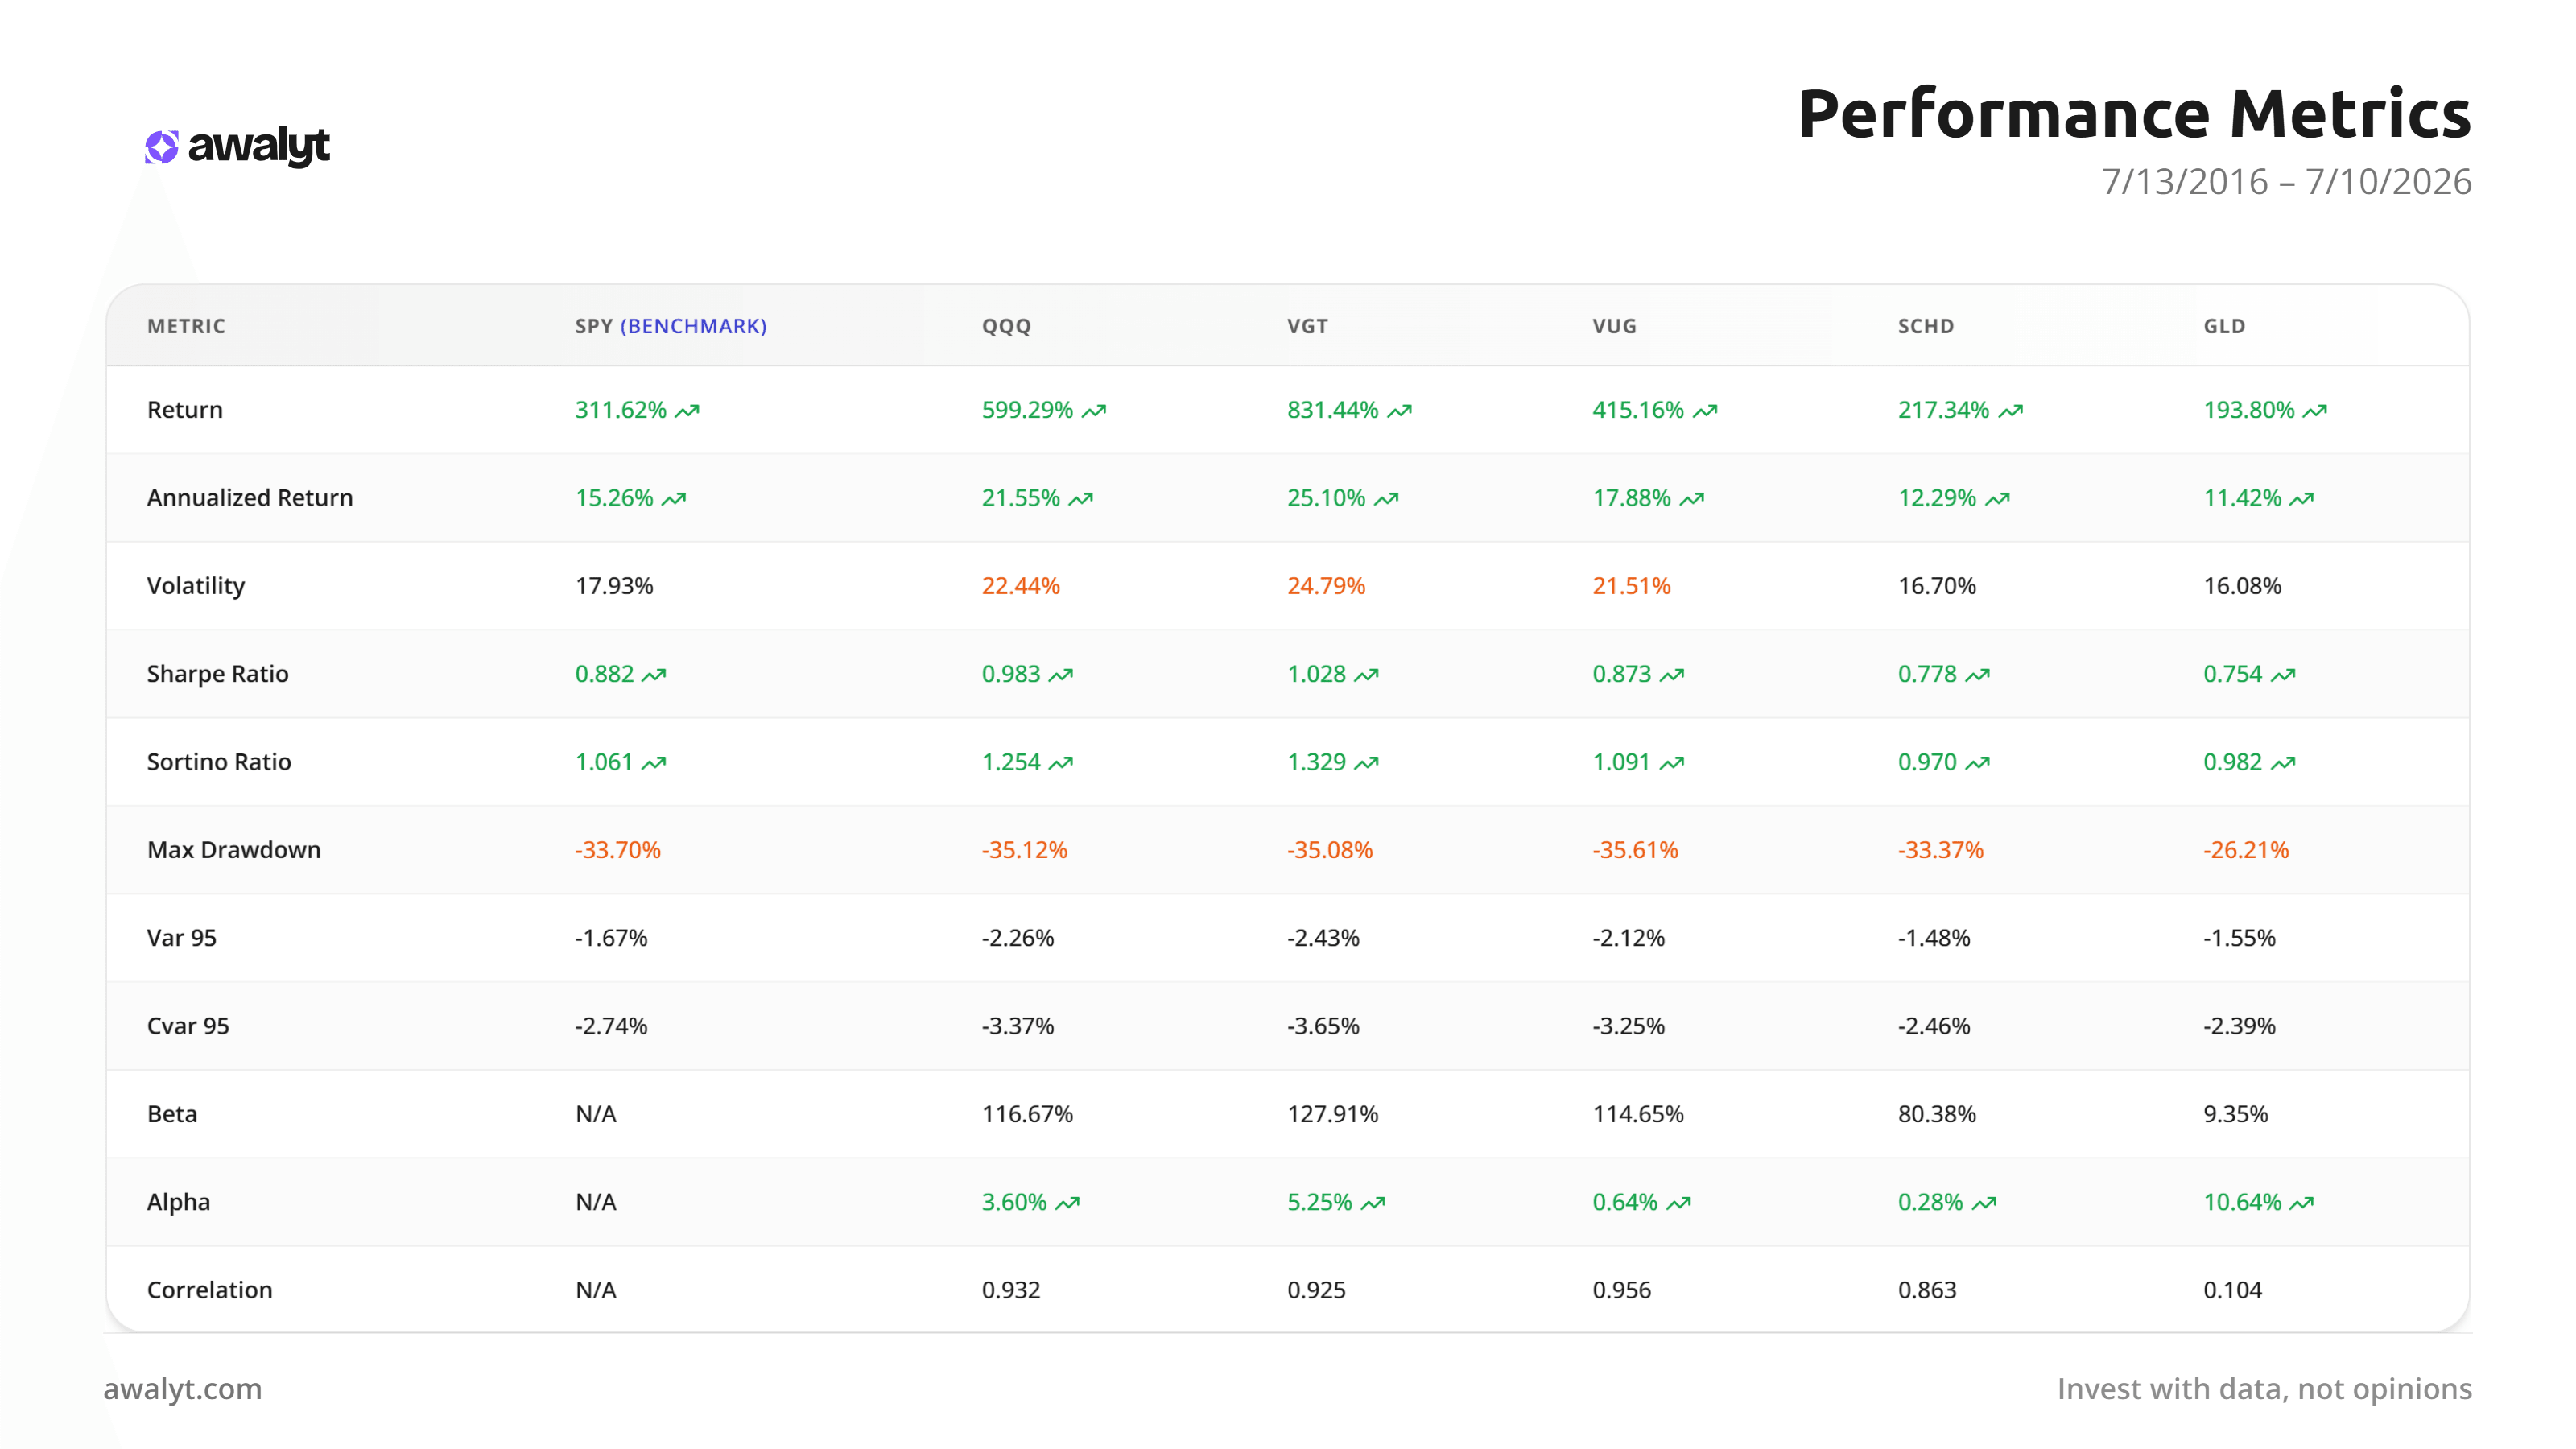Click the trend arrow next to 15.26% annualized return
2576x1449 pixels.
pyautogui.click(x=674, y=499)
